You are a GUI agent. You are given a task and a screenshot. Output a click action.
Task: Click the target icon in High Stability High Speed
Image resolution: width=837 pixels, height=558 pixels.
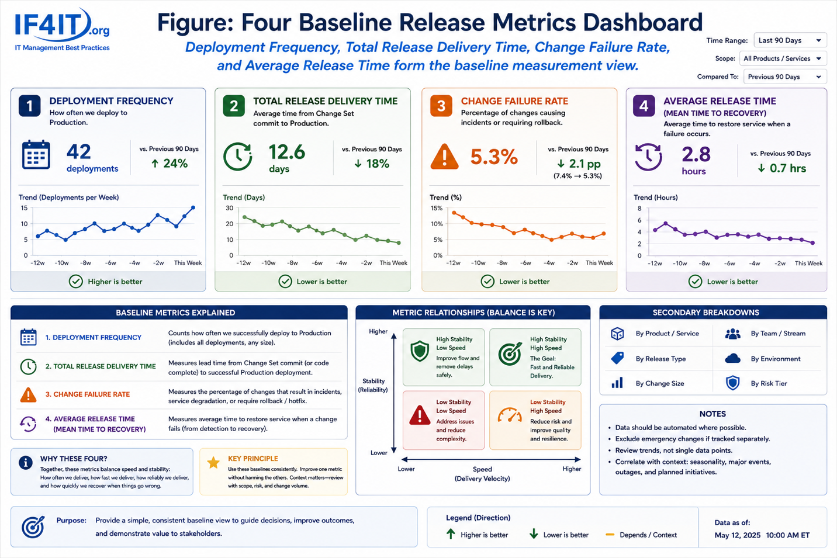(510, 354)
